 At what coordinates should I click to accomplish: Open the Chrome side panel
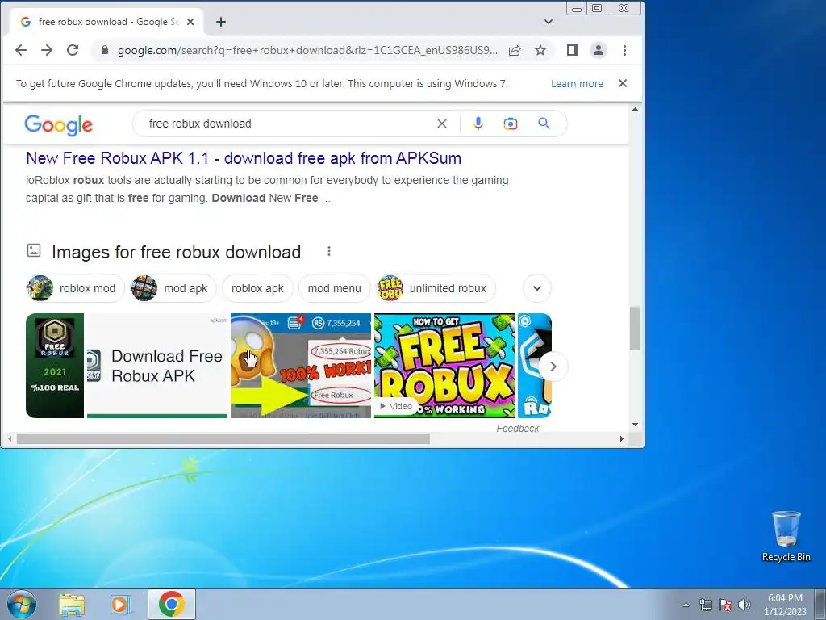point(573,50)
